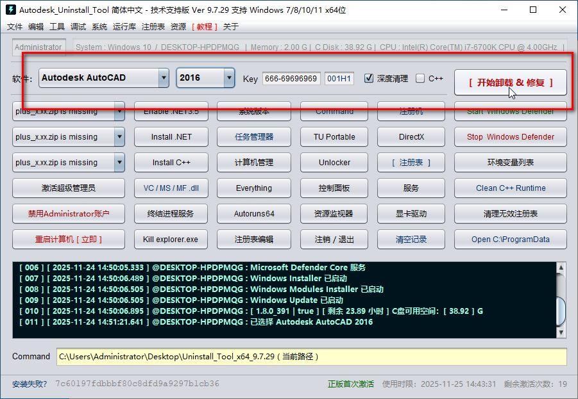
Task: Click log scrollbar up arrow
Action: pyautogui.click(x=561, y=268)
